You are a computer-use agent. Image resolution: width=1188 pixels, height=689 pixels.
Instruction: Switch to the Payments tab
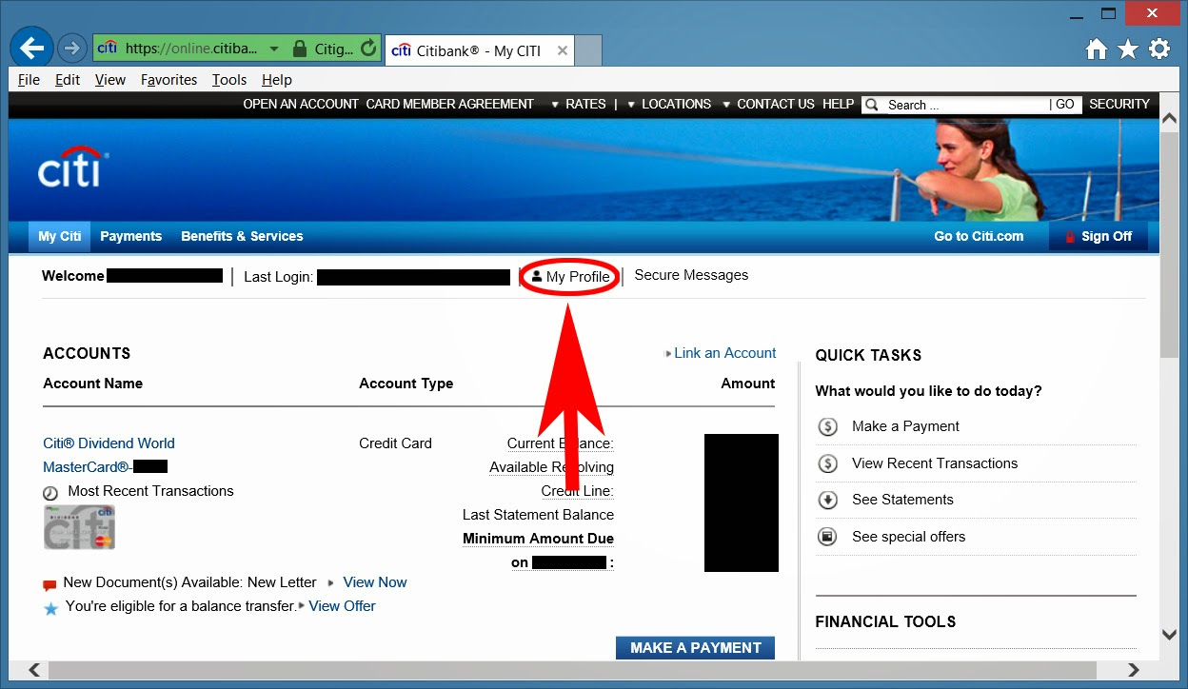[x=130, y=236]
